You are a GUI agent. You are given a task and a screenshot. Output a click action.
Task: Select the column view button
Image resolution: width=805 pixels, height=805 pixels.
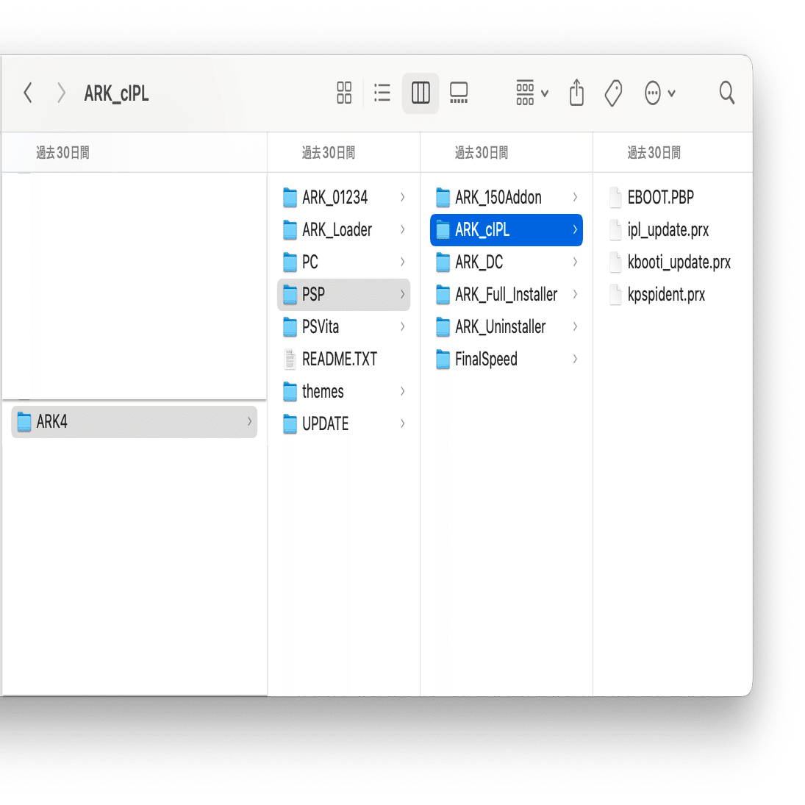click(x=421, y=93)
